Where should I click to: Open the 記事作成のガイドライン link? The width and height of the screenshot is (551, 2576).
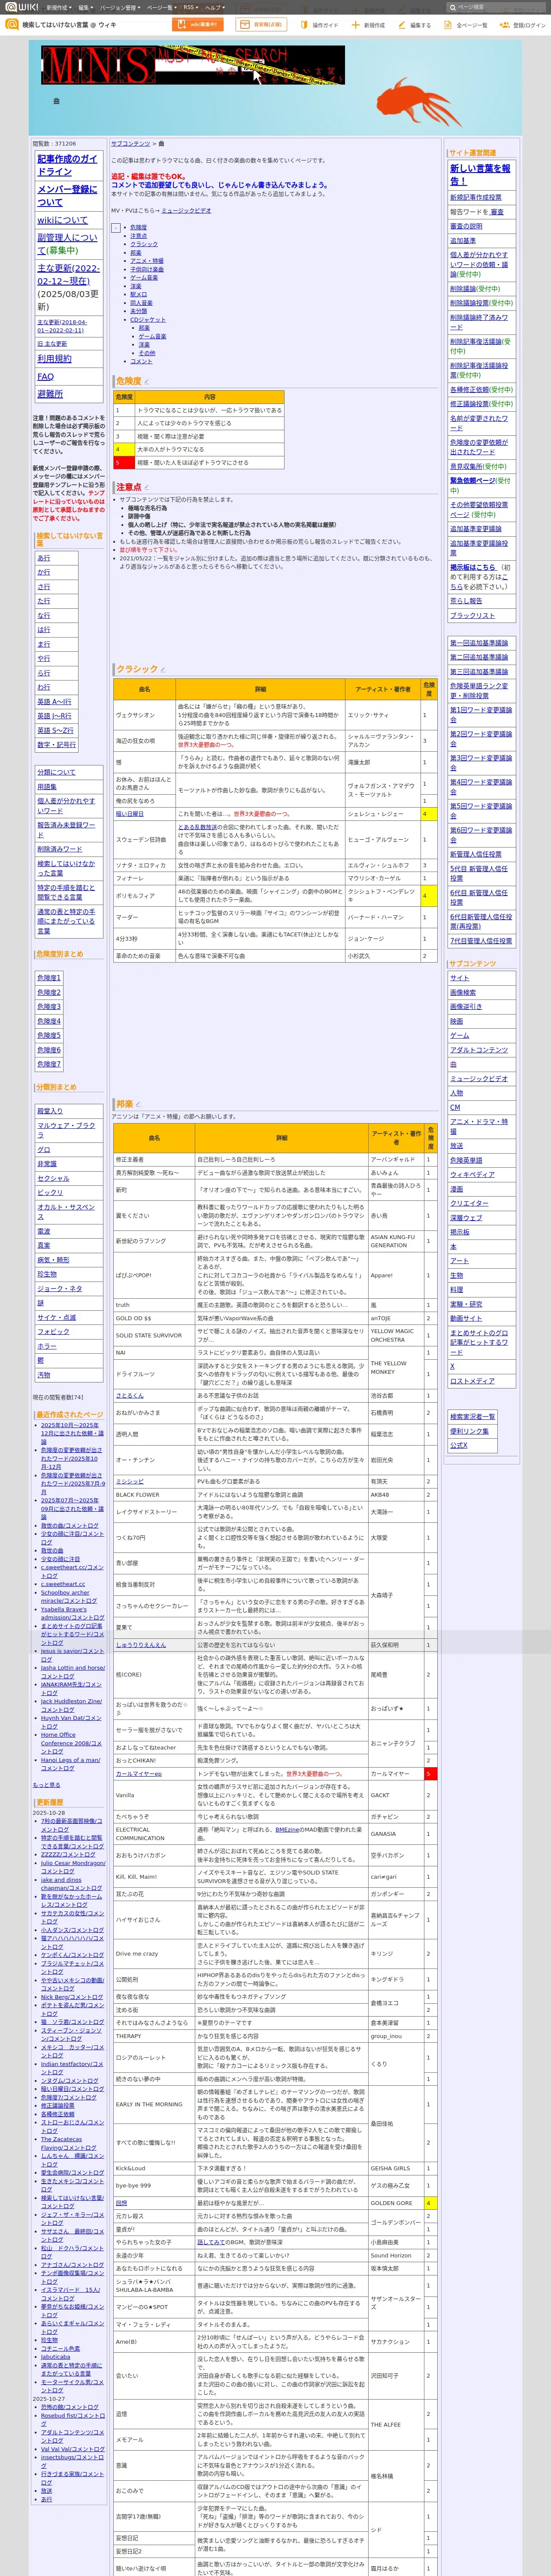click(68, 165)
